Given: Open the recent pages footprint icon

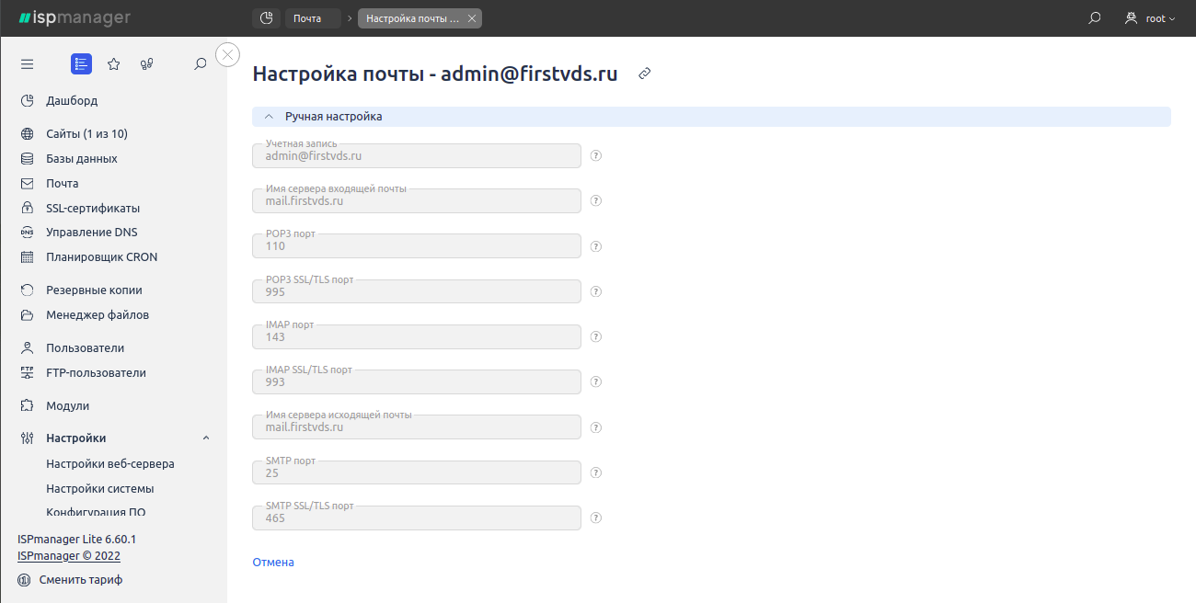Looking at the screenshot, I should [146, 64].
